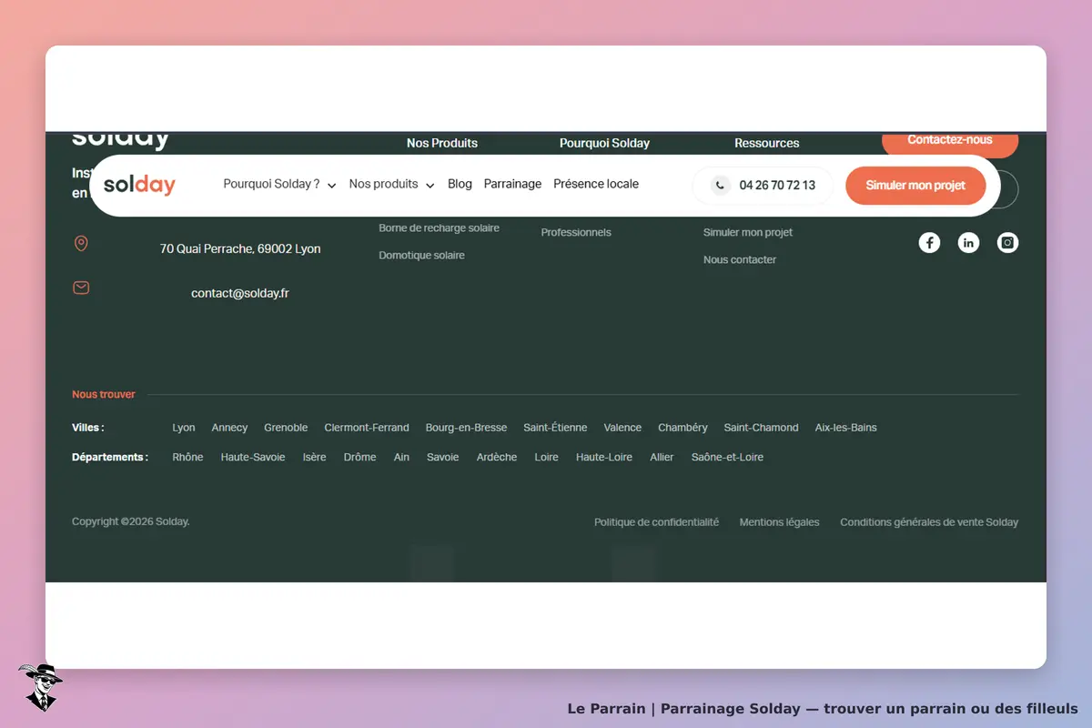The height and width of the screenshot is (728, 1092).
Task: Open Instagram social icon
Action: pyautogui.click(x=1007, y=243)
